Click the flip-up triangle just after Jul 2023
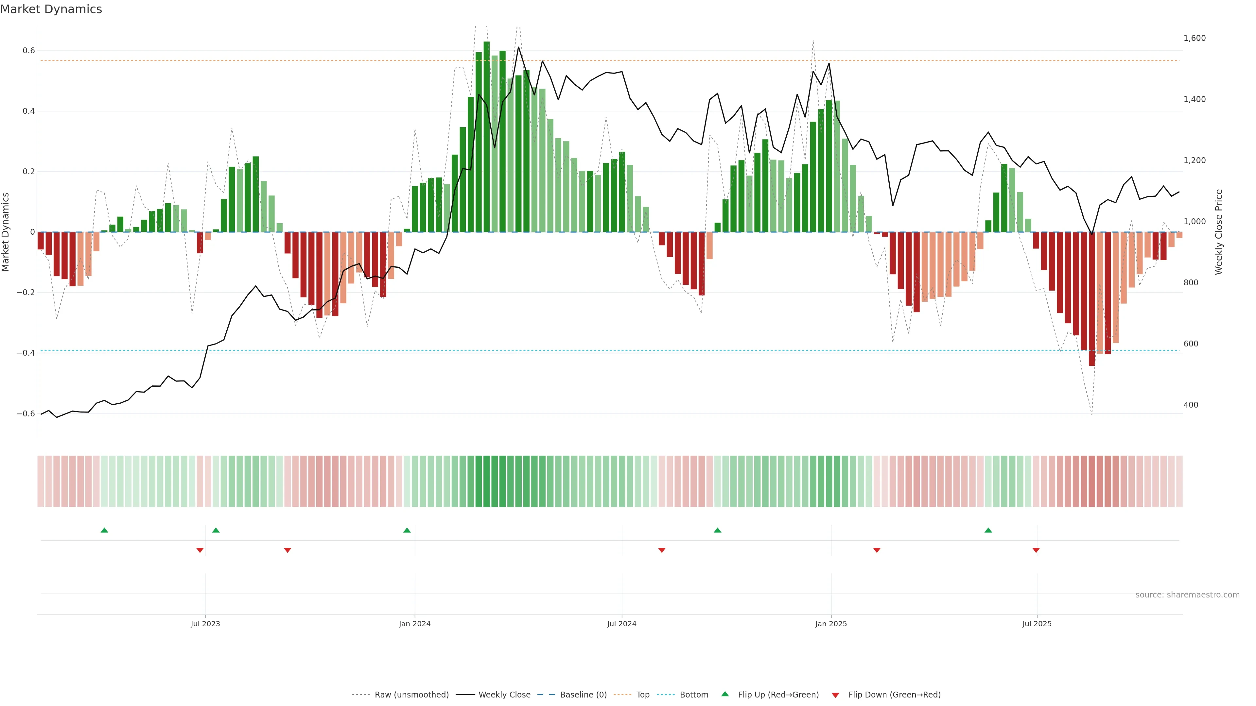Image resolution: width=1256 pixels, height=706 pixels. pyautogui.click(x=216, y=530)
